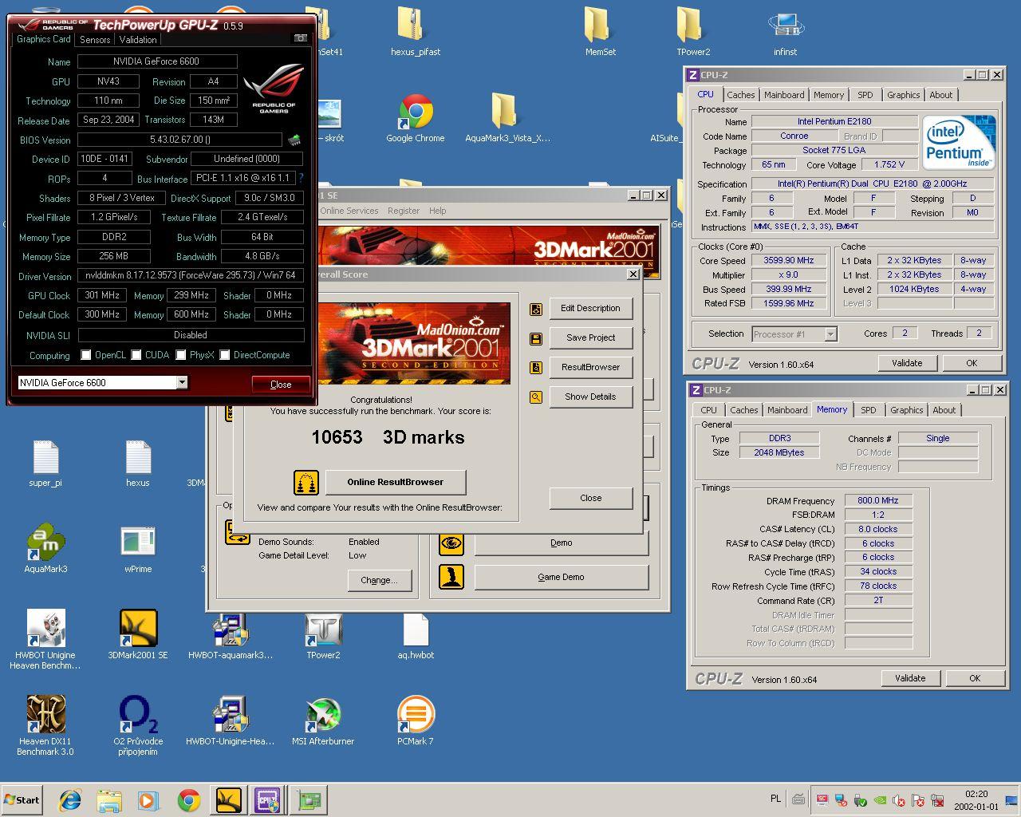Open the wPrime desktop shortcut
This screenshot has height=817, width=1021.
(x=138, y=548)
